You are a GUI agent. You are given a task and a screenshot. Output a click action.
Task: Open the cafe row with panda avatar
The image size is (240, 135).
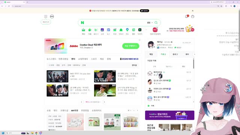(x=169, y=73)
